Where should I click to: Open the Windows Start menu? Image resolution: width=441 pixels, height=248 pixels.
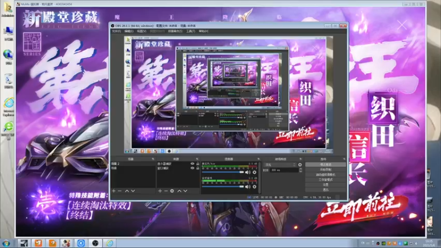(6, 243)
